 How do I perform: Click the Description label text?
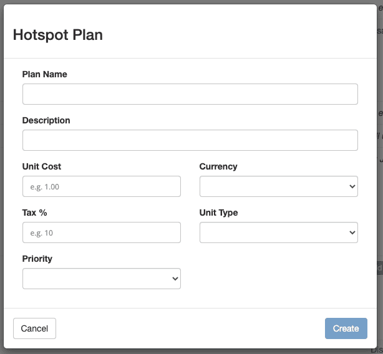46,120
